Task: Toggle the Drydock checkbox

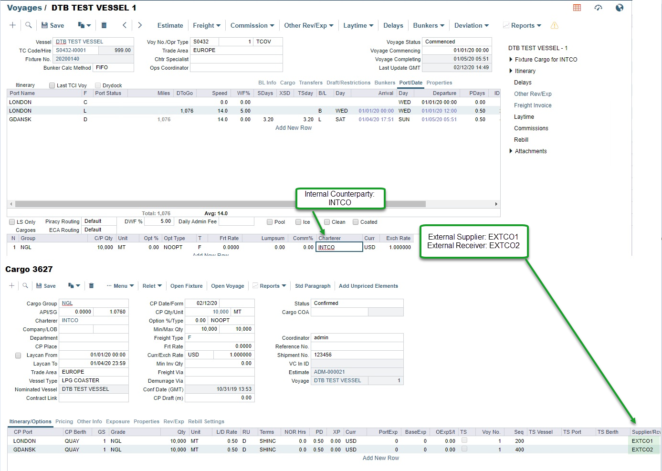Action: [x=98, y=85]
